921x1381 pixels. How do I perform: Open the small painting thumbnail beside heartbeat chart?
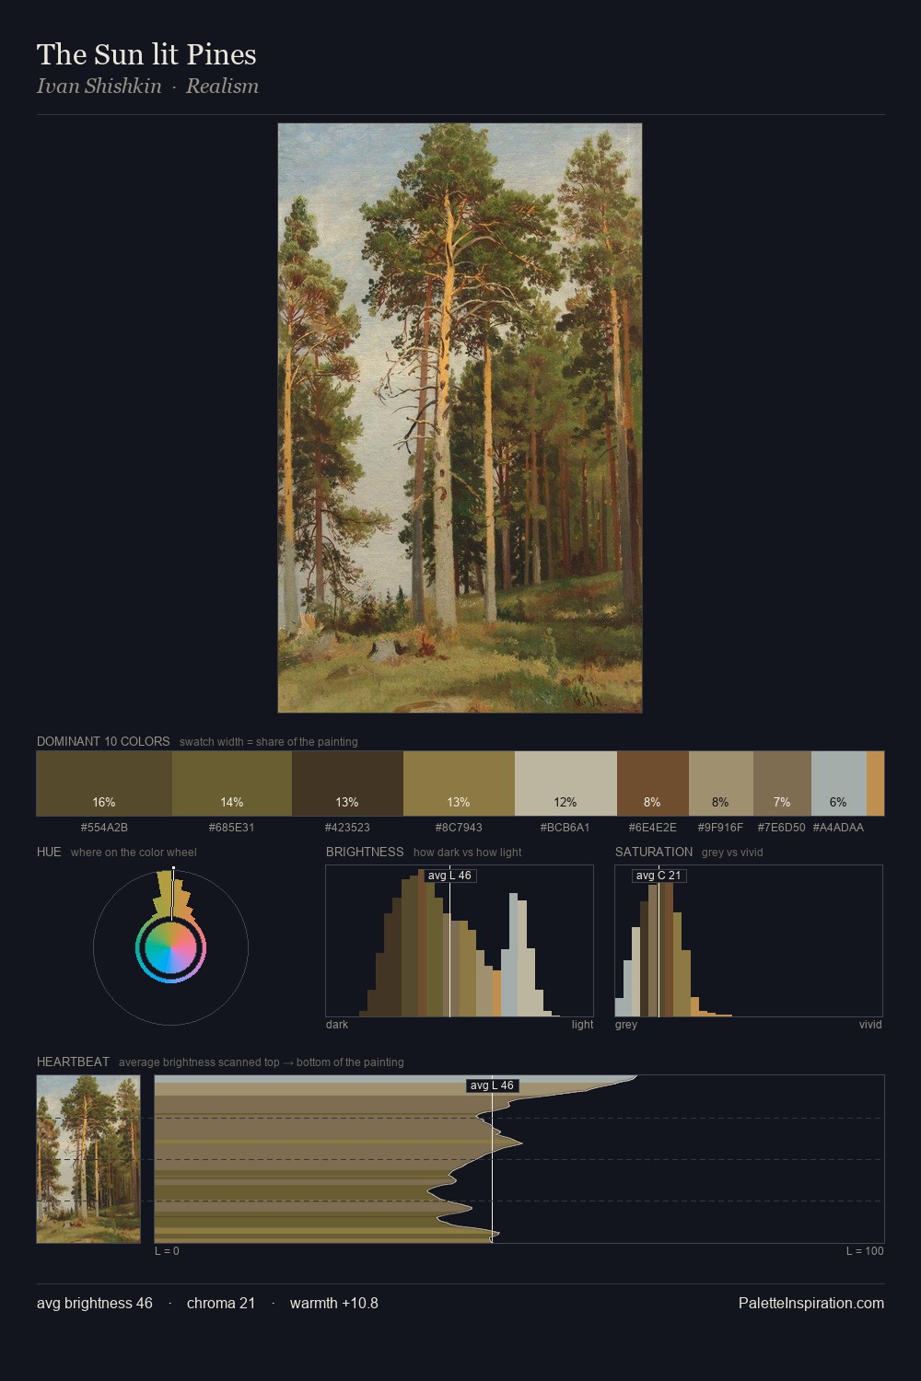[88, 1159]
